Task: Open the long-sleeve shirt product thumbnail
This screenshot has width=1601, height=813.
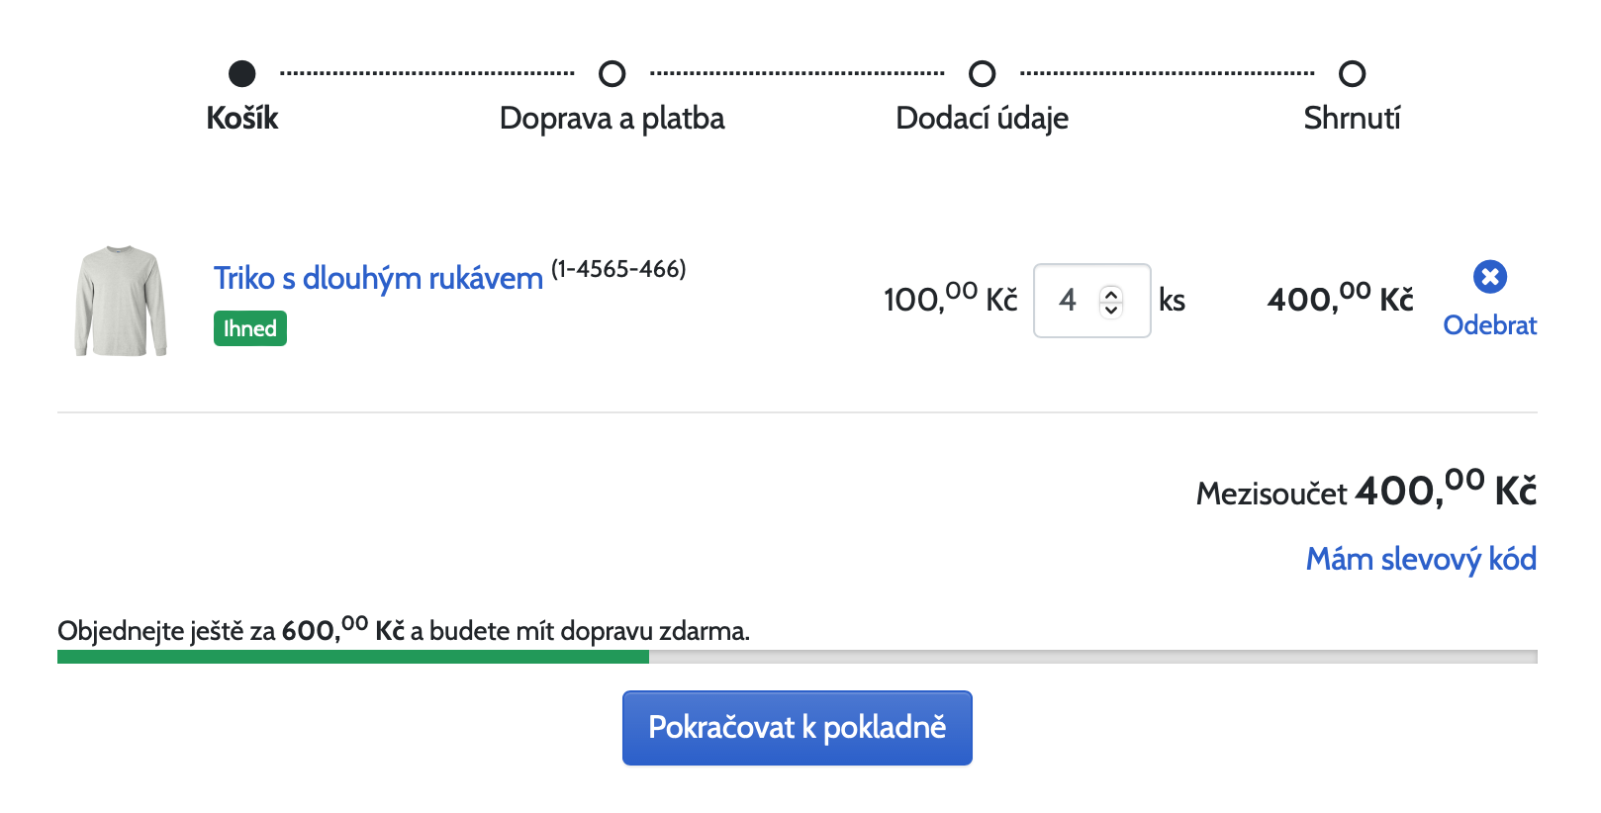Action: tap(121, 301)
